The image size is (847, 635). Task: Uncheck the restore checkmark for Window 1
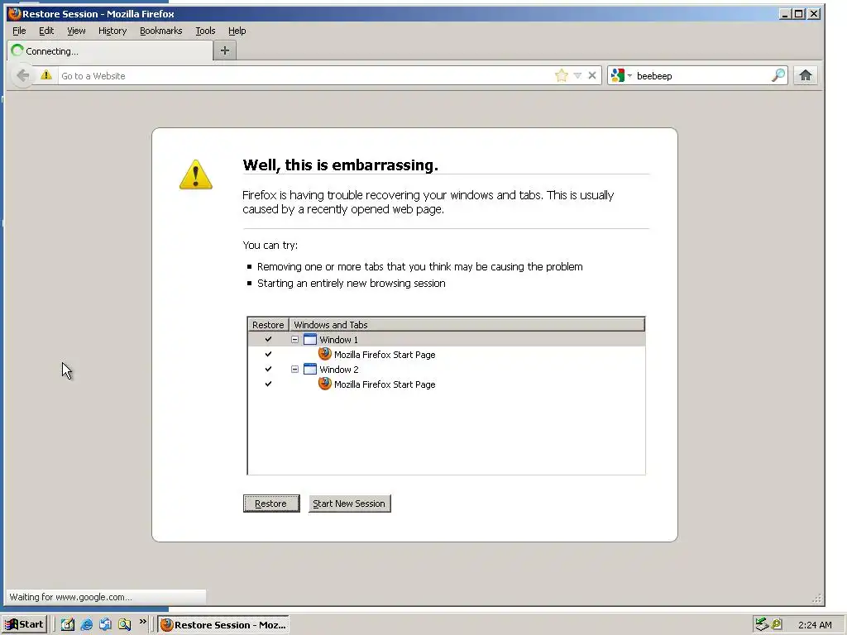click(269, 339)
